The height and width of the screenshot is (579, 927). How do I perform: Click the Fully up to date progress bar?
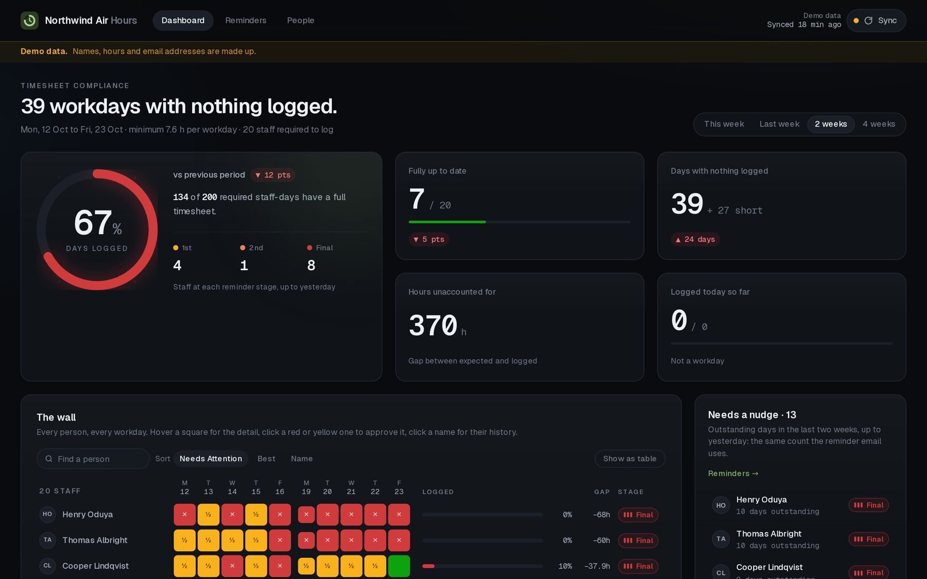(x=520, y=222)
